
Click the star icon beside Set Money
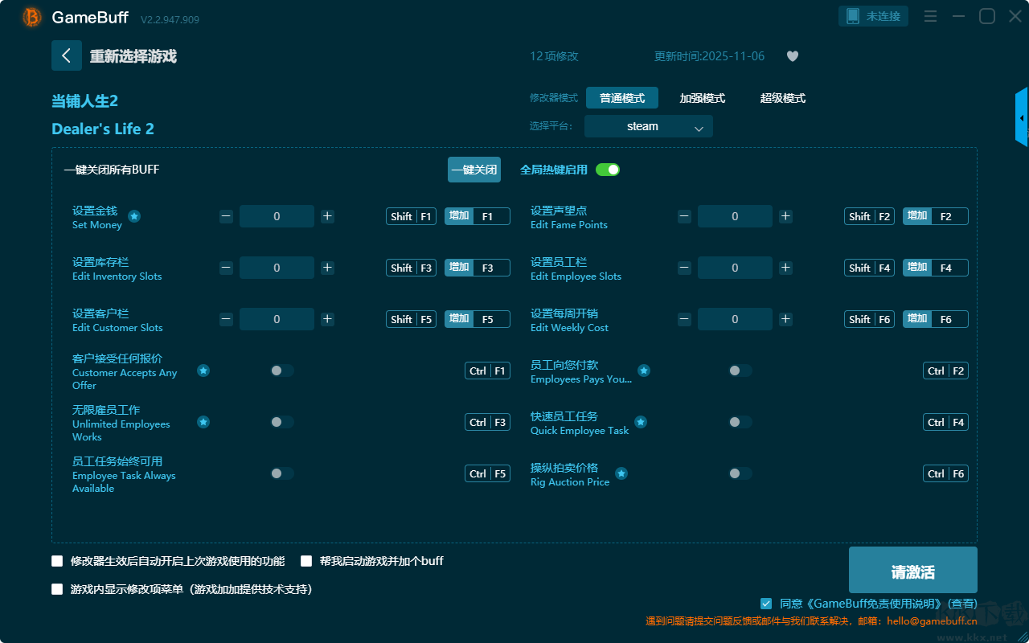click(x=134, y=216)
